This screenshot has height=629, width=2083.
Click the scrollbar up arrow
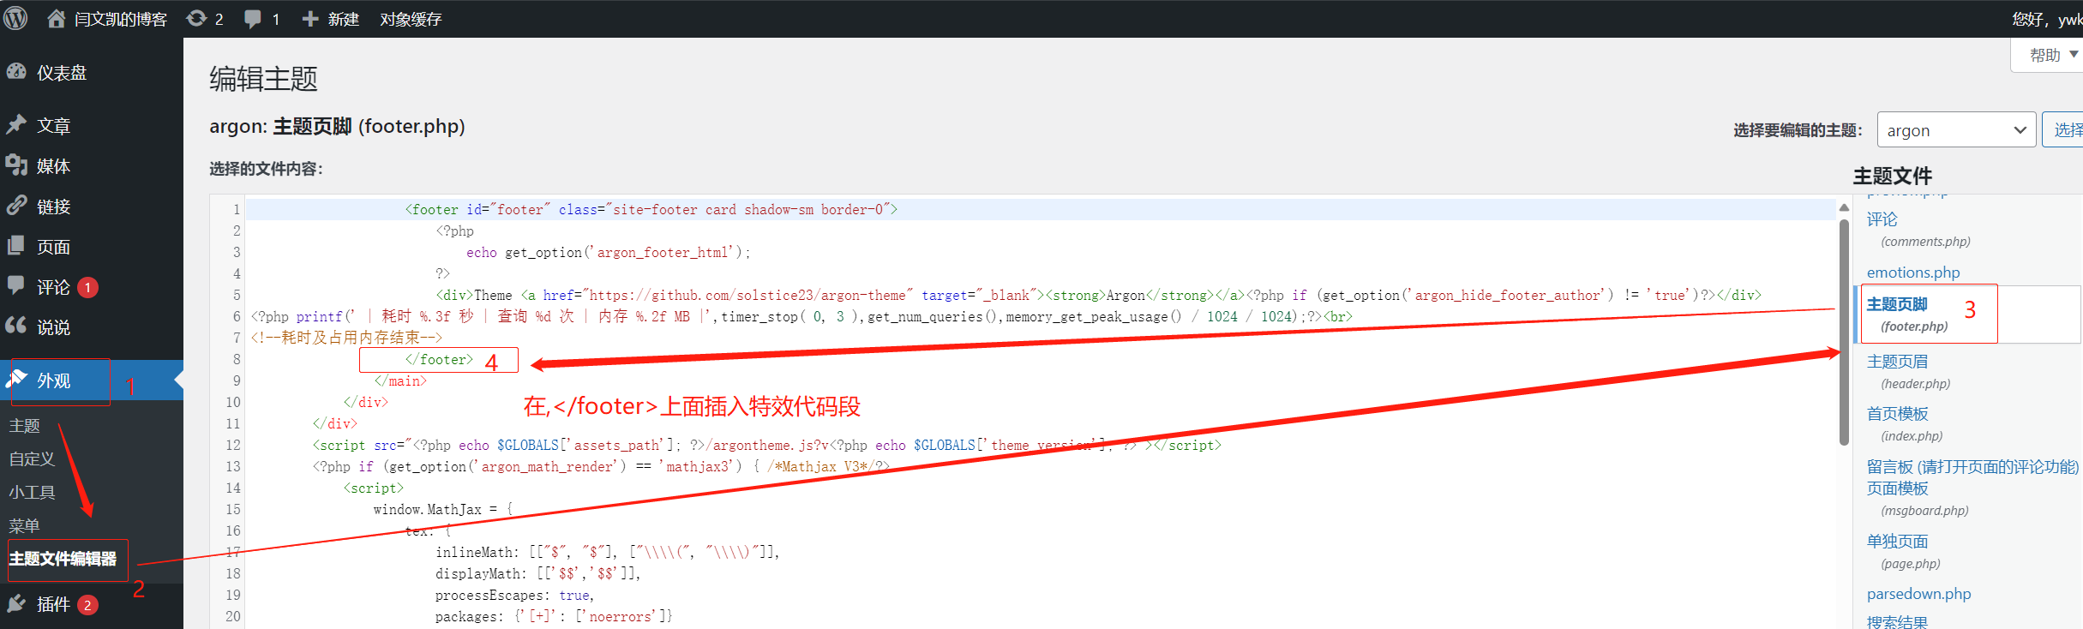(1844, 208)
